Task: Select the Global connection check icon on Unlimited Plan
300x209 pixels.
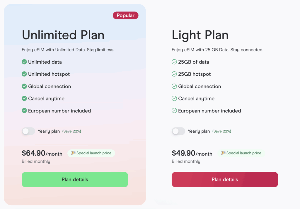Action: pos(24,86)
